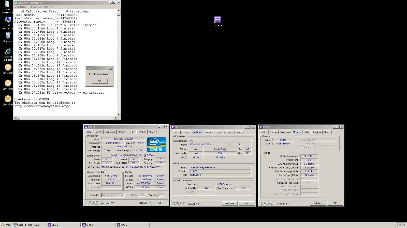Click OK in the CPU-Z Mainboard window
The image size is (407, 228).
tap(247, 203)
